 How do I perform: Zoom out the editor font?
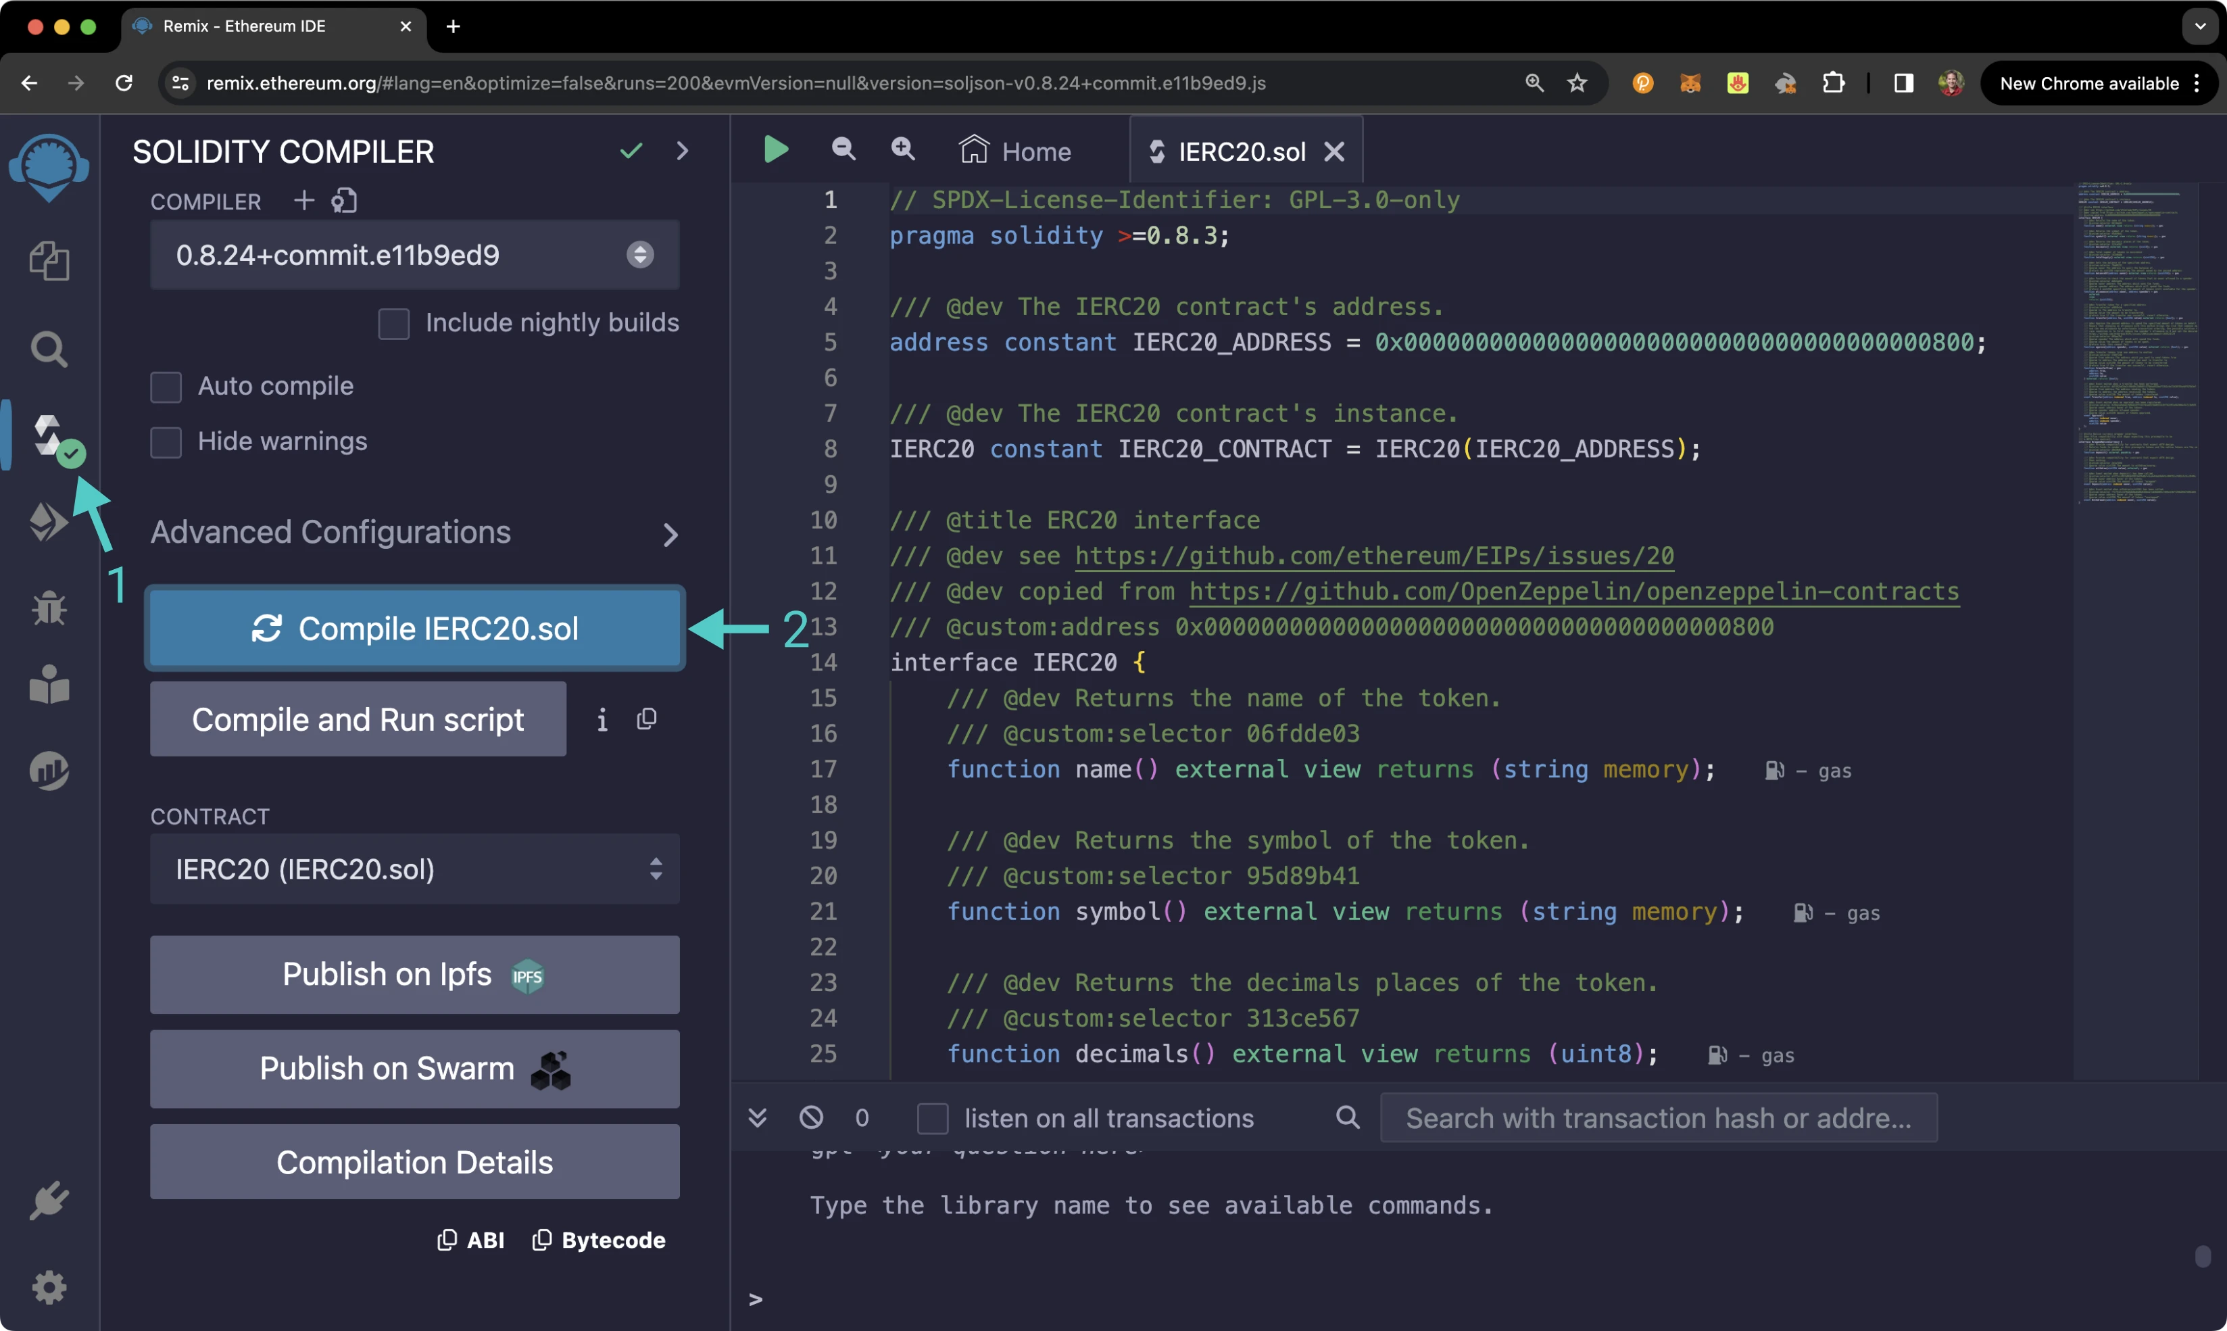coord(843,149)
